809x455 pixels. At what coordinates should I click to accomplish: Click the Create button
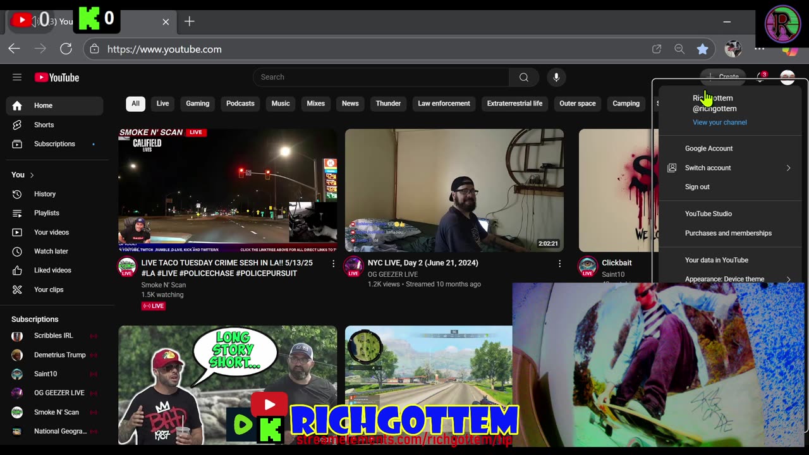point(722,77)
